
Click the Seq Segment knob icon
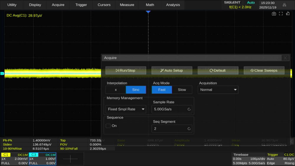click(189, 129)
